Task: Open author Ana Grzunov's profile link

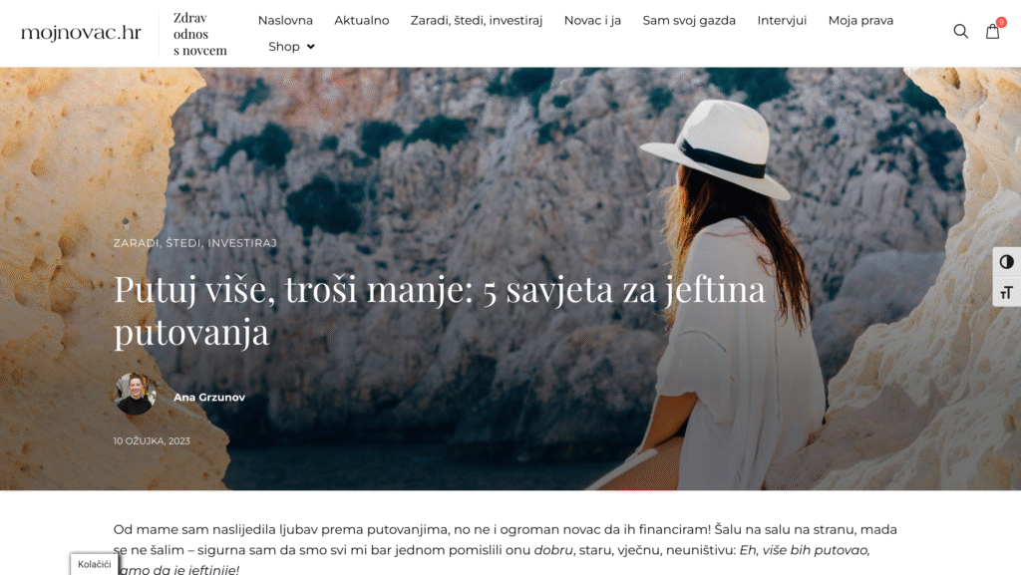Action: pos(209,398)
